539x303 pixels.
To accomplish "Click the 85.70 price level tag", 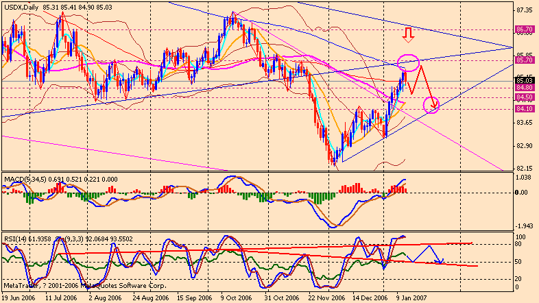I will point(525,60).
